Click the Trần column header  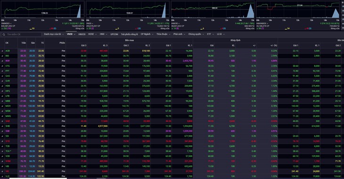(x=24, y=43)
